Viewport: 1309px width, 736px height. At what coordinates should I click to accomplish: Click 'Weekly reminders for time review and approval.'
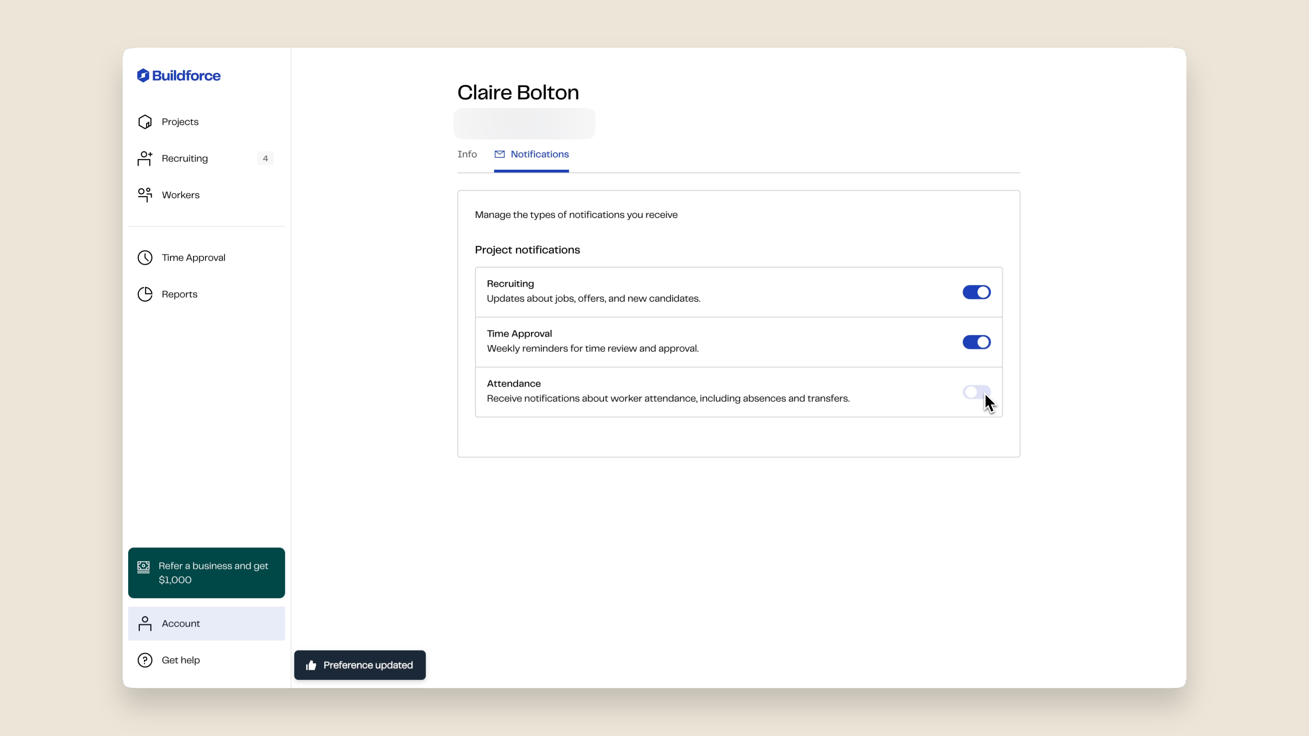[x=593, y=349]
